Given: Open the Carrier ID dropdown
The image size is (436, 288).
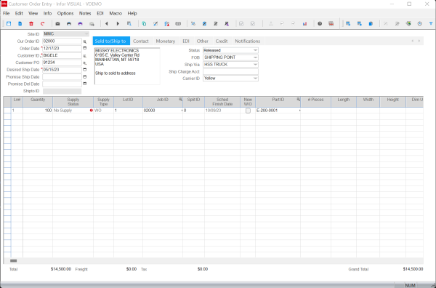Looking at the screenshot, I should (255, 79).
